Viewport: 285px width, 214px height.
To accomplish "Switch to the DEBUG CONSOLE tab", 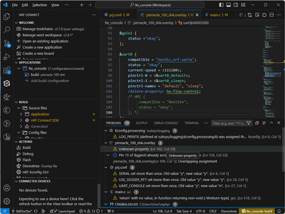I will 166,123.
